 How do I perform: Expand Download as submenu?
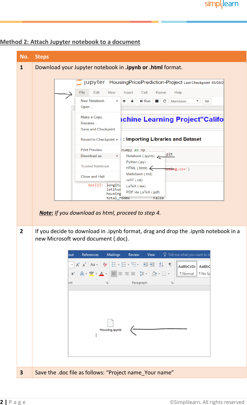pos(98,156)
